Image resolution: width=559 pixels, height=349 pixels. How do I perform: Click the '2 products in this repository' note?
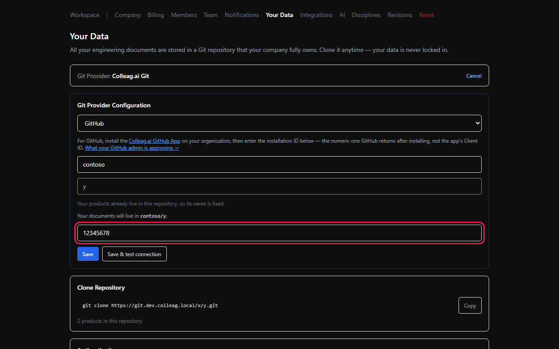(x=110, y=321)
